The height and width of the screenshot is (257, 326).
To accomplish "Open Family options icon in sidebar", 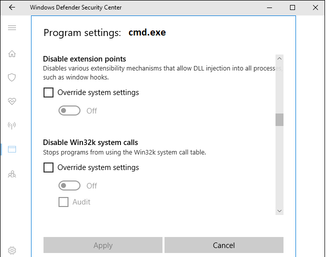I will tap(12, 174).
